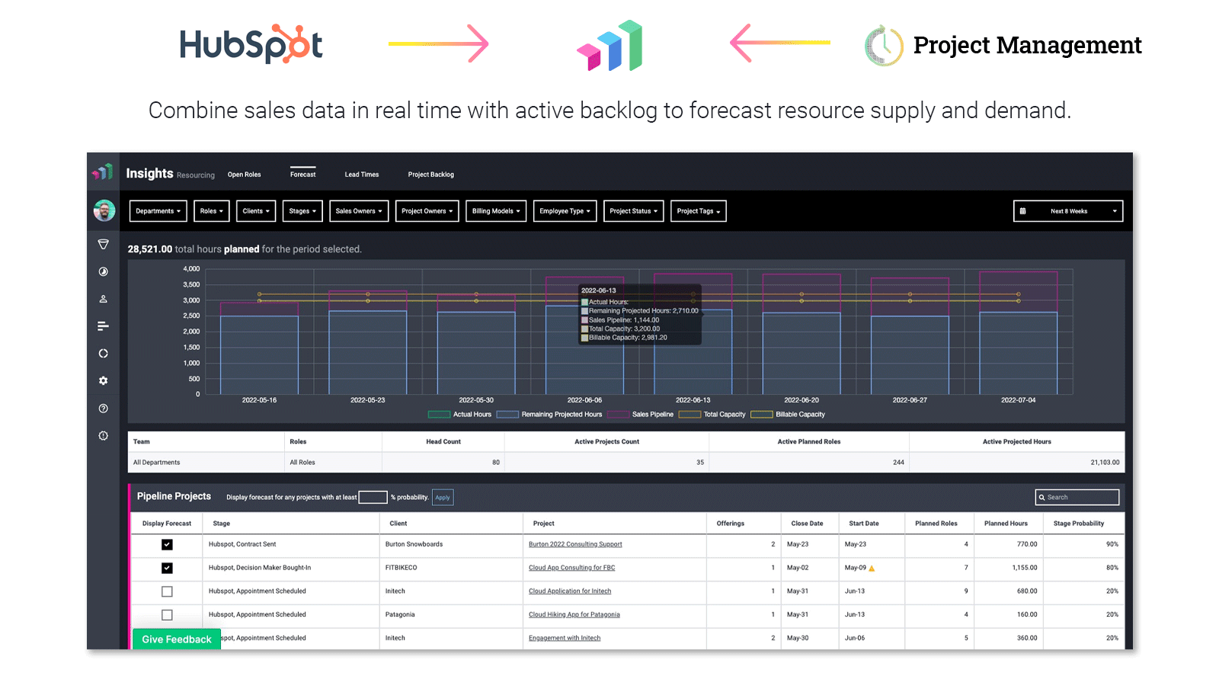Viewport: 1219px width, 686px height.
Task: Click the search field in Pipeline Projects
Action: point(1077,497)
